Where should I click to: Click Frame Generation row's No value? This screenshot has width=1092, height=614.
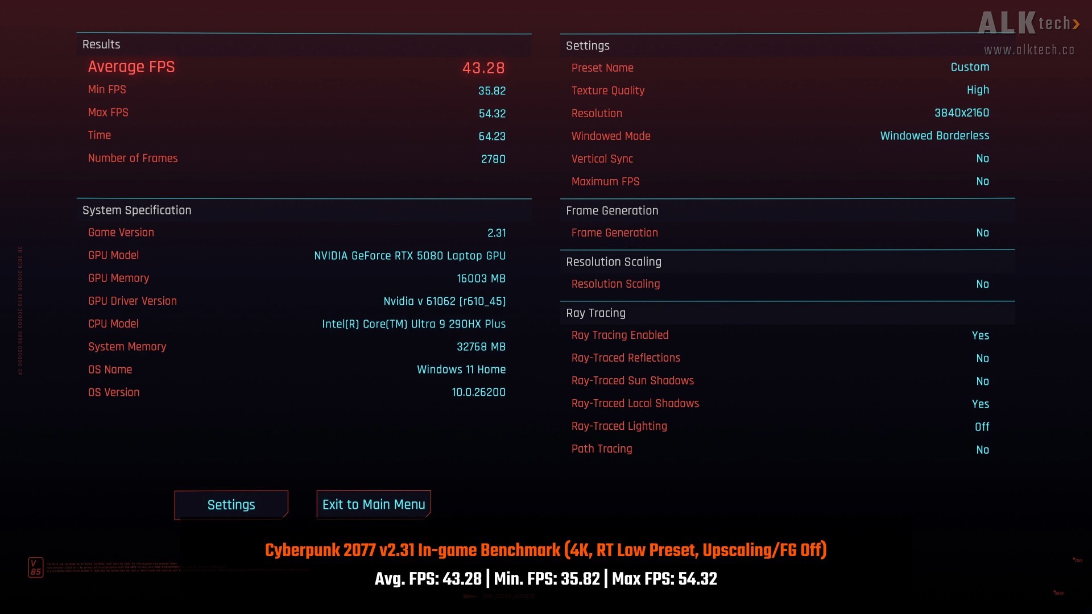[x=982, y=233]
